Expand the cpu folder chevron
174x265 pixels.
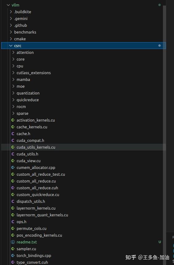13,66
